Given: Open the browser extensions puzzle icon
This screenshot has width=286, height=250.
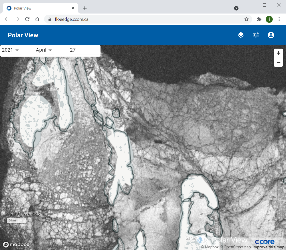Looking at the screenshot, I should coord(259,19).
